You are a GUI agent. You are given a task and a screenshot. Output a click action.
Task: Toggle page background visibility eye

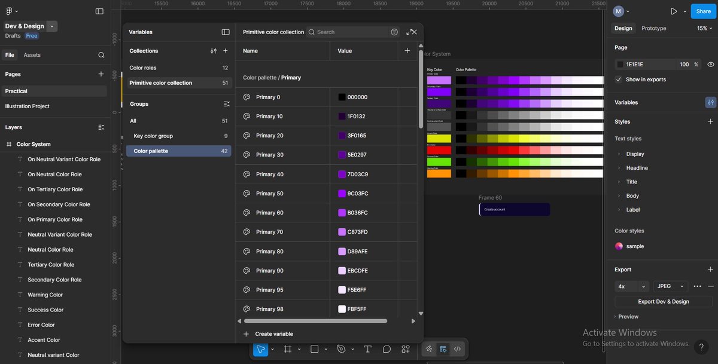tap(710, 64)
